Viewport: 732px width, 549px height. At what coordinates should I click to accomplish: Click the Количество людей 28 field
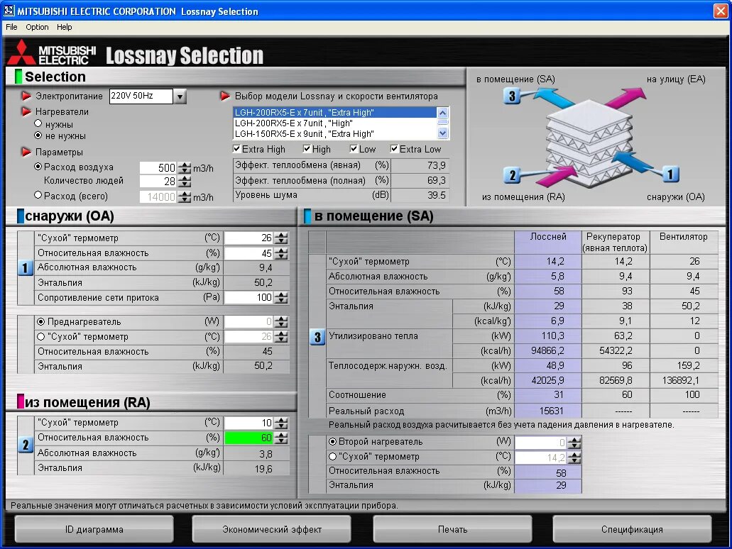click(x=159, y=182)
